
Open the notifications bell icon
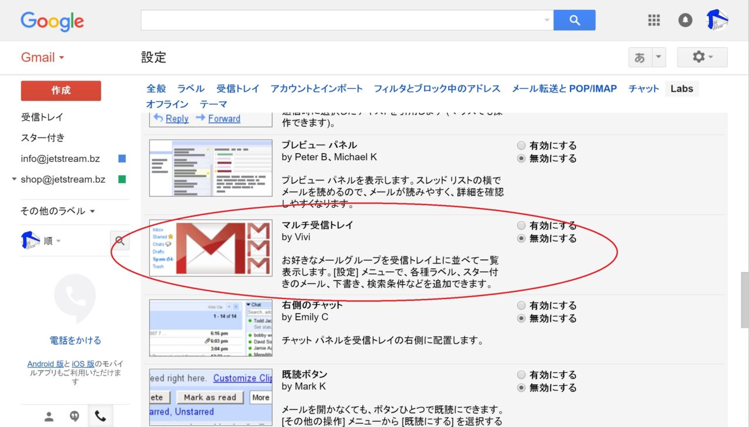pyautogui.click(x=685, y=20)
